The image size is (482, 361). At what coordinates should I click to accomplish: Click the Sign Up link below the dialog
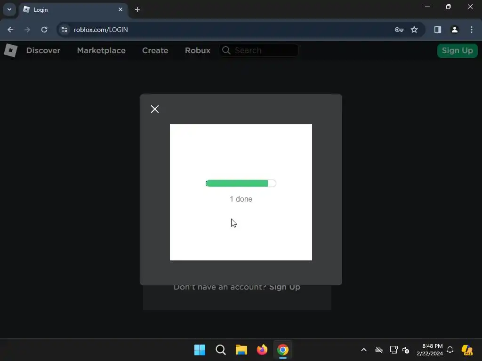[285, 288]
